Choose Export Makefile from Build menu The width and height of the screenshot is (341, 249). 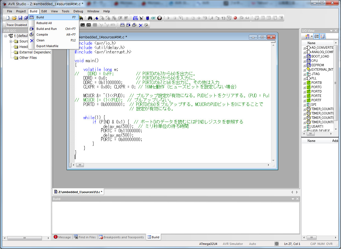(54, 46)
